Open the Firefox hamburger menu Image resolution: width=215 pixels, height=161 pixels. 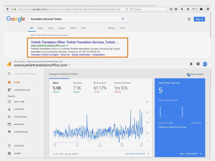pos(208,9)
